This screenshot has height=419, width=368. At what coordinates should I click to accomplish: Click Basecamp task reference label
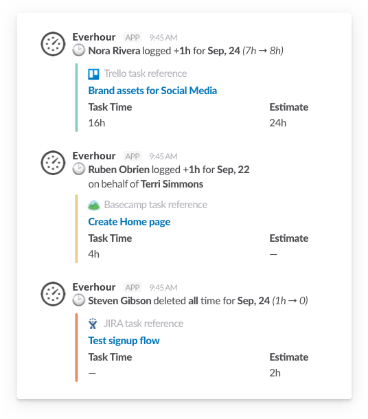coord(156,205)
